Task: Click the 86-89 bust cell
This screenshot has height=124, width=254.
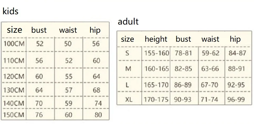Action: pos(183,85)
